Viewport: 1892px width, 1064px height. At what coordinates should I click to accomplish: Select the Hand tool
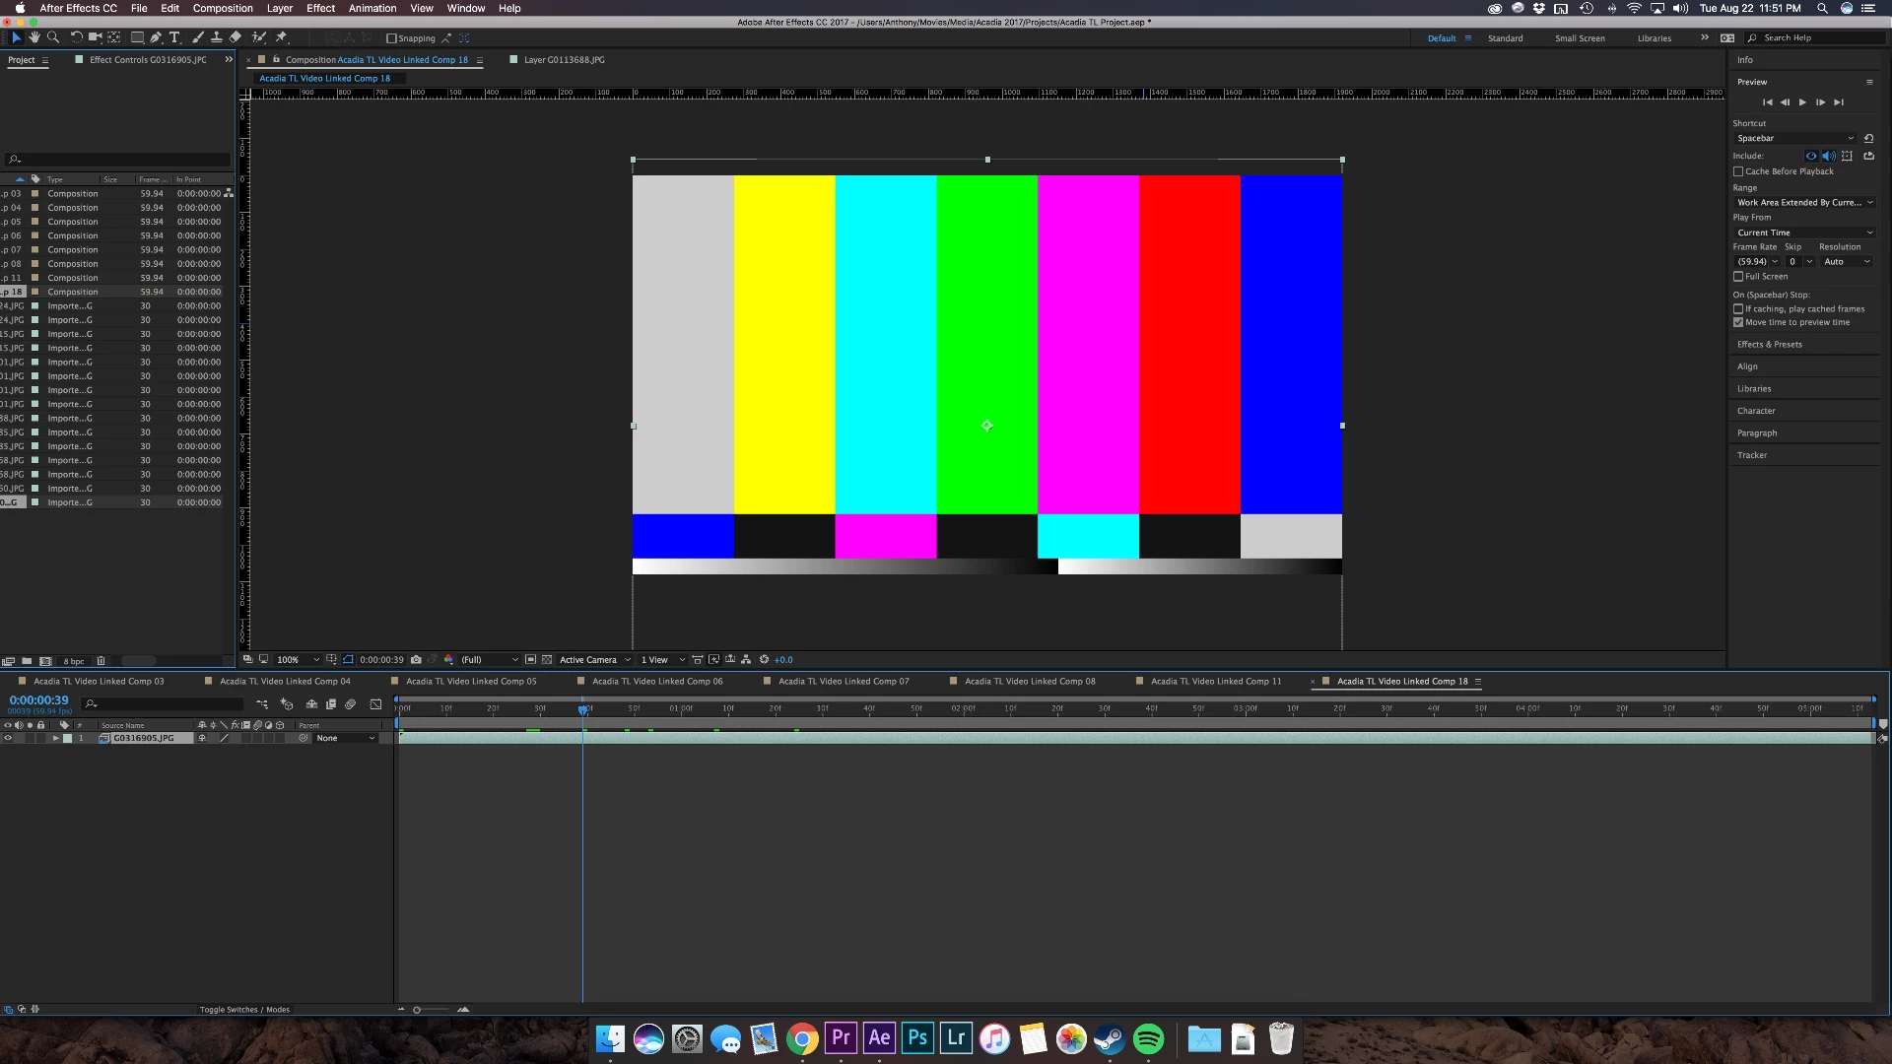34,37
